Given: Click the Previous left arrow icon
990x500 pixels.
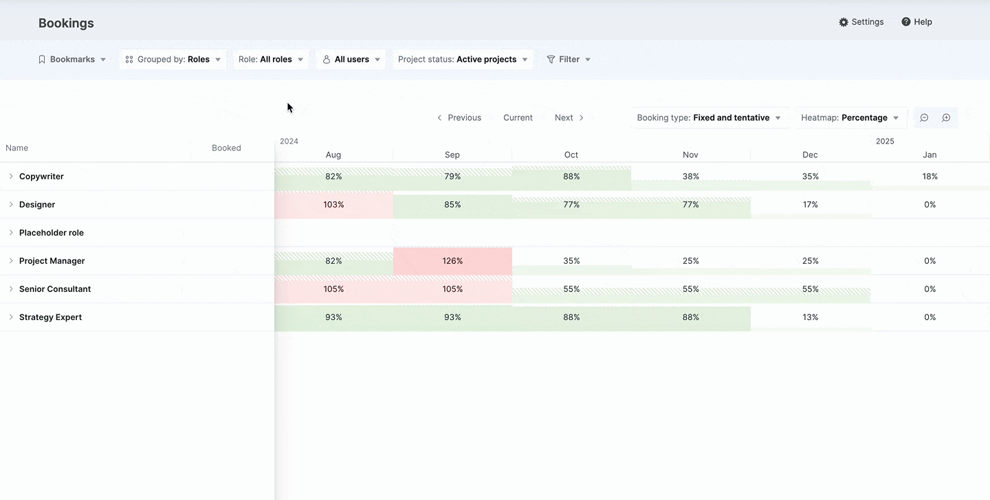Looking at the screenshot, I should click(439, 117).
